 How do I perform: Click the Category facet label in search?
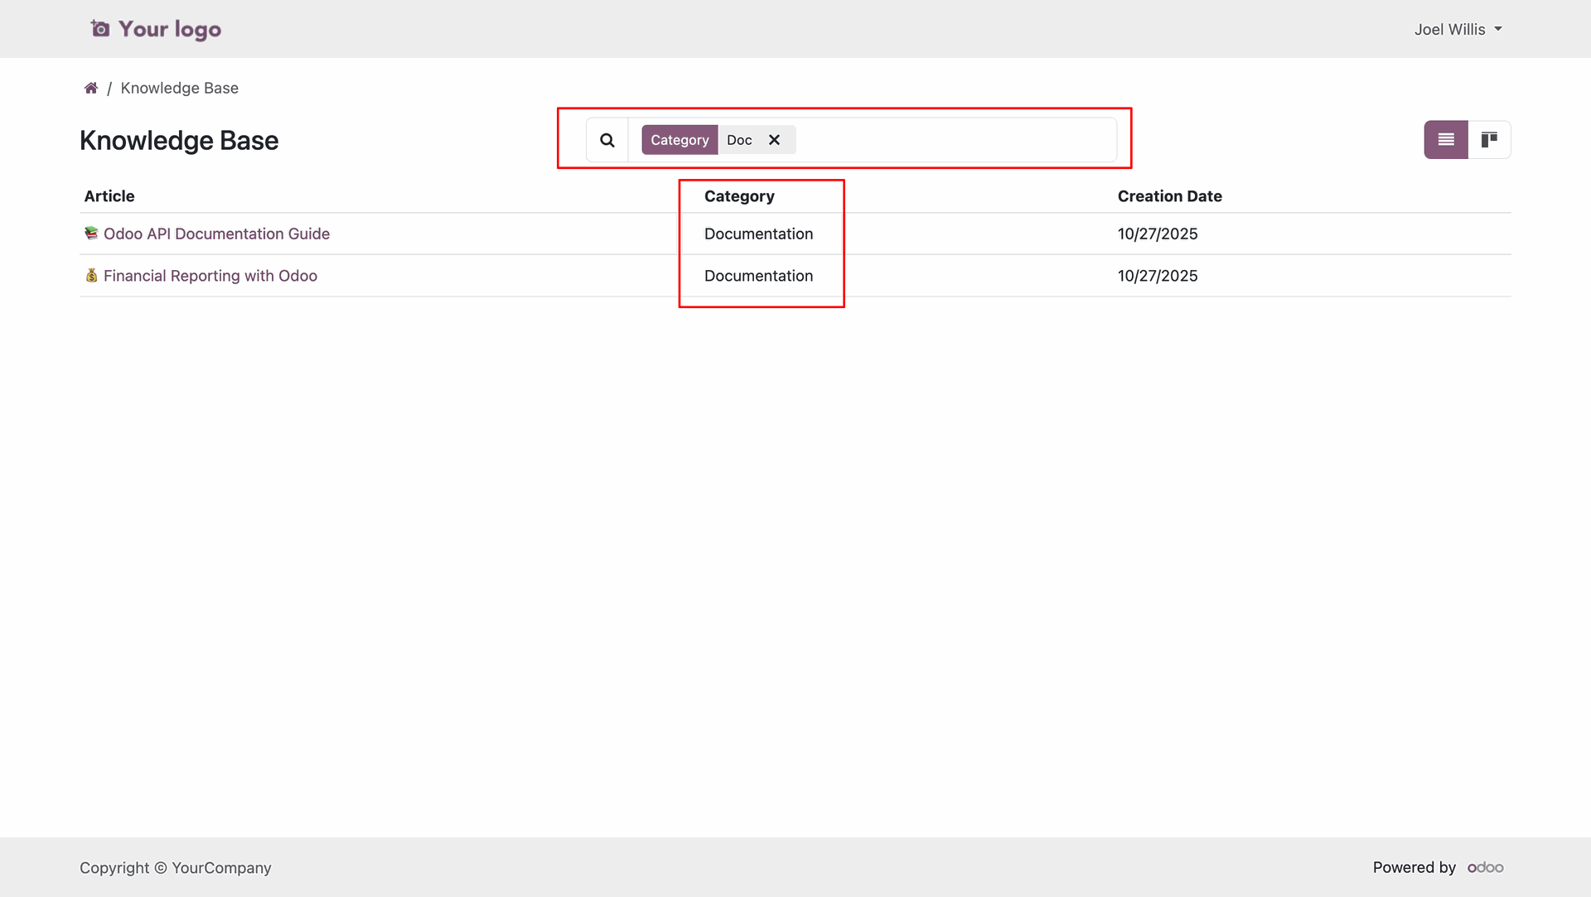coord(679,140)
